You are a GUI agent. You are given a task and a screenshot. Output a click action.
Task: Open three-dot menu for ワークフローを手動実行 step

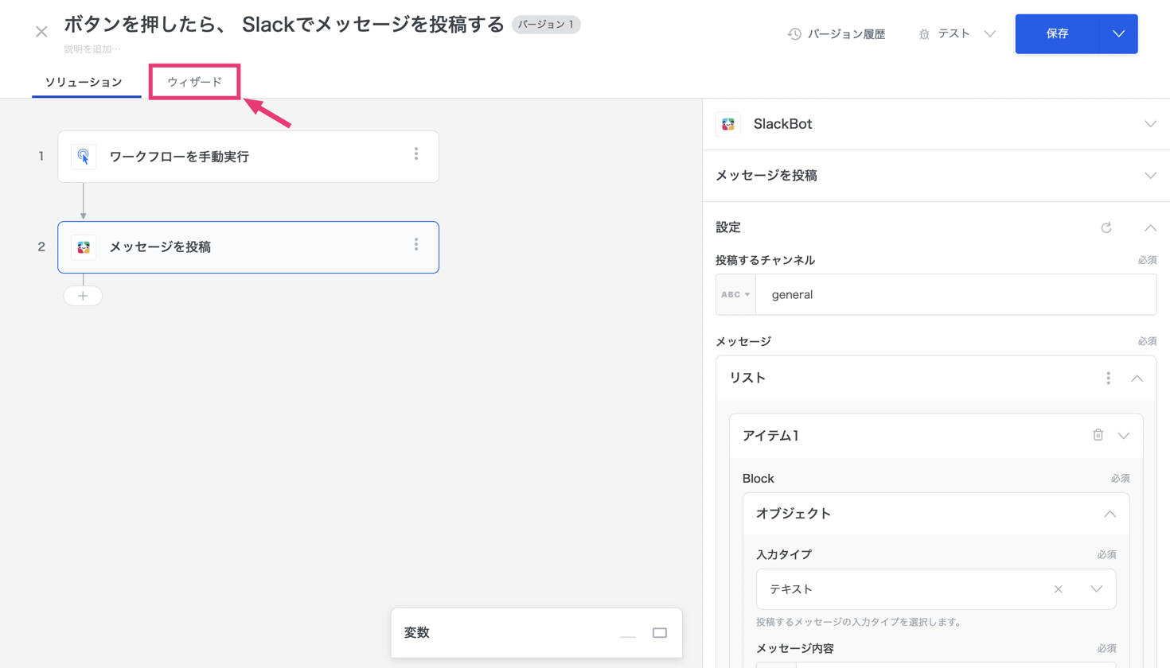pyautogui.click(x=416, y=154)
